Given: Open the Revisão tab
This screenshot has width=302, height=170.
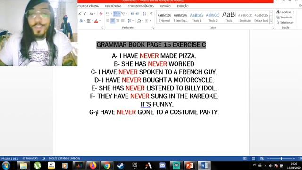Looking at the screenshot, I should [165, 6].
